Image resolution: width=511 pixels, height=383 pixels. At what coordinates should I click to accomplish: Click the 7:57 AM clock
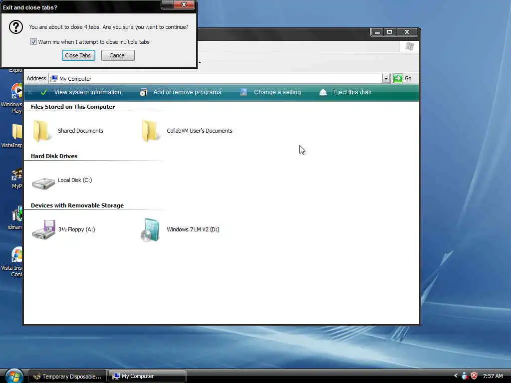pyautogui.click(x=493, y=376)
